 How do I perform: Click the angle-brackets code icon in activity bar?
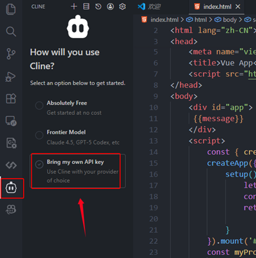11,165
